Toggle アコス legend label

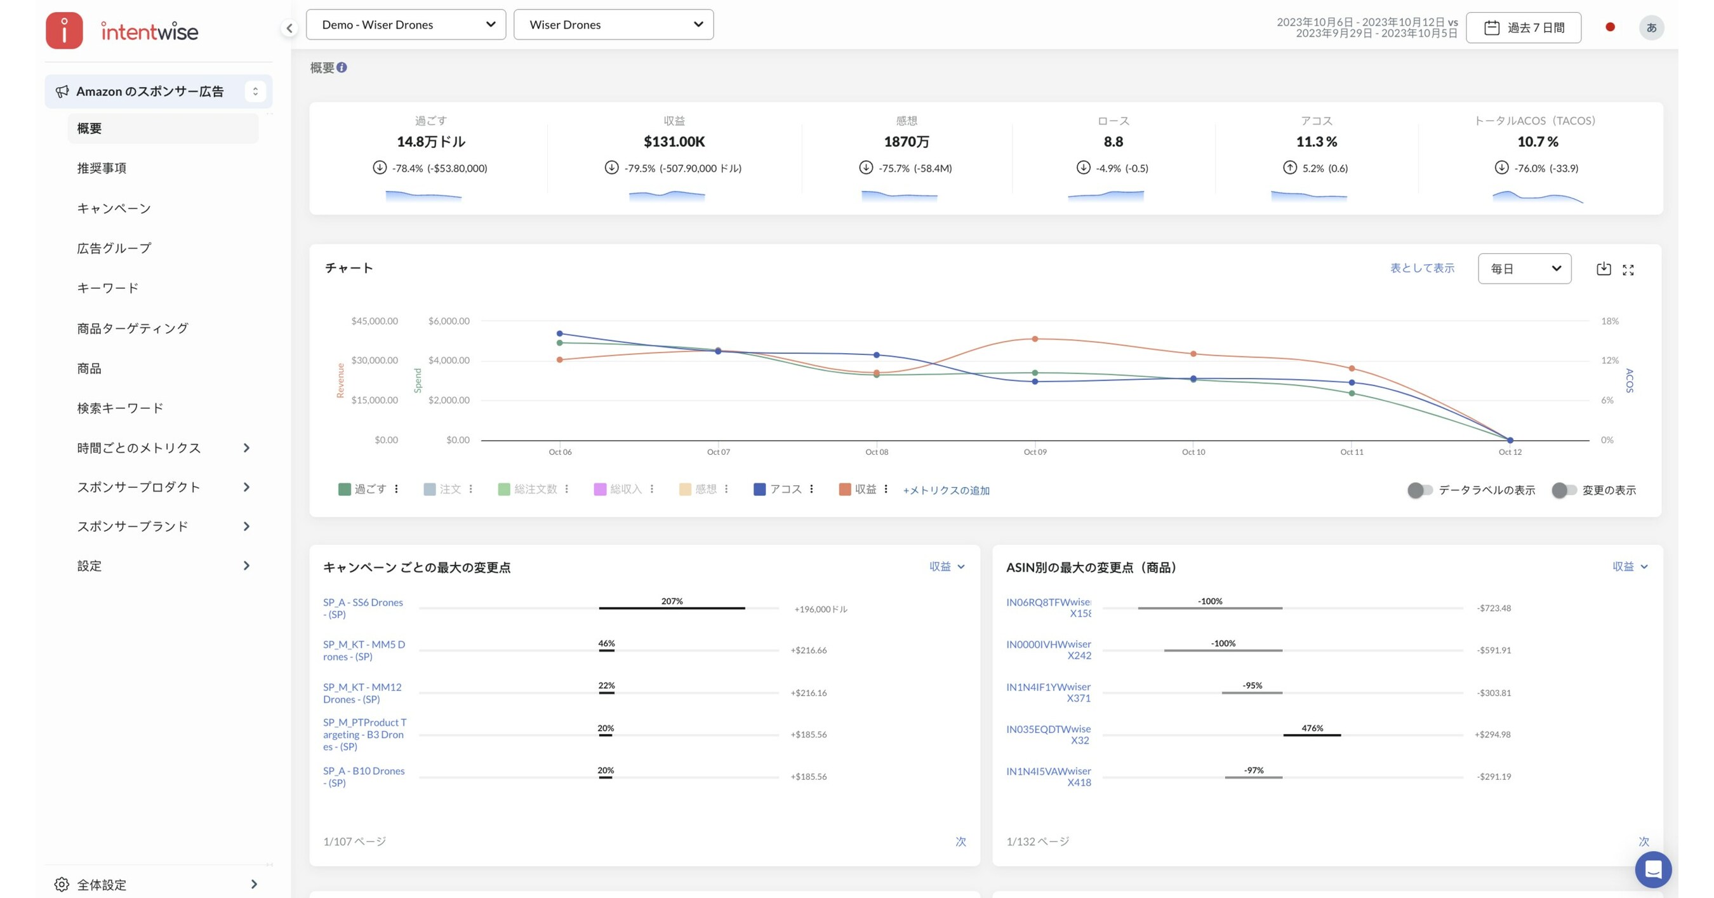click(786, 489)
